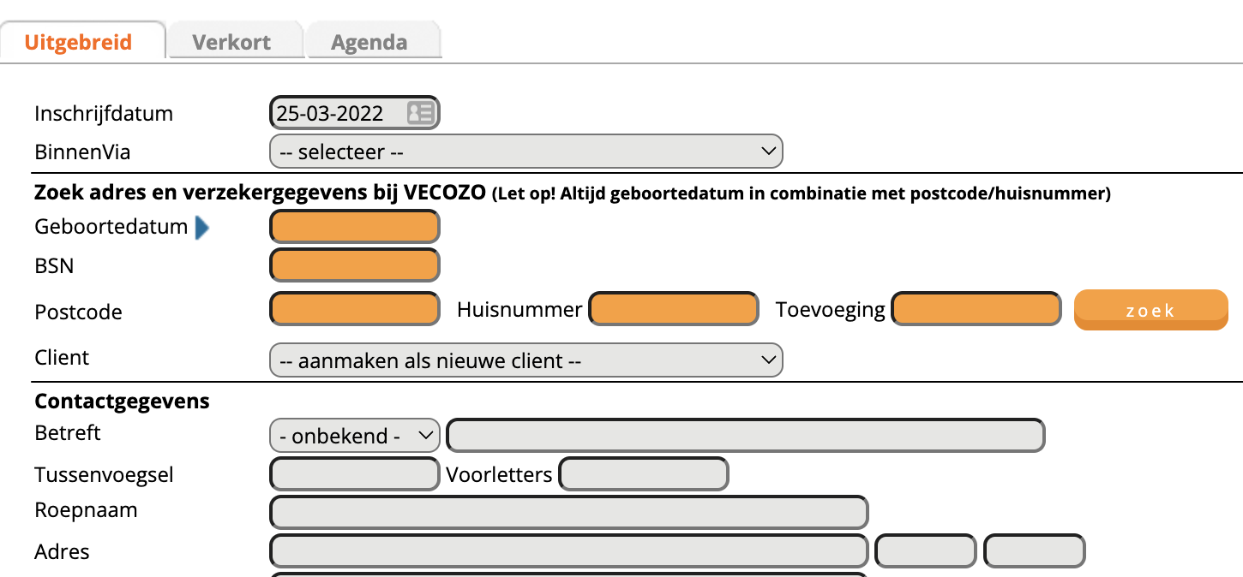The image size is (1243, 577).
Task: Open the BinnenVia dropdown
Action: pyautogui.click(x=525, y=152)
